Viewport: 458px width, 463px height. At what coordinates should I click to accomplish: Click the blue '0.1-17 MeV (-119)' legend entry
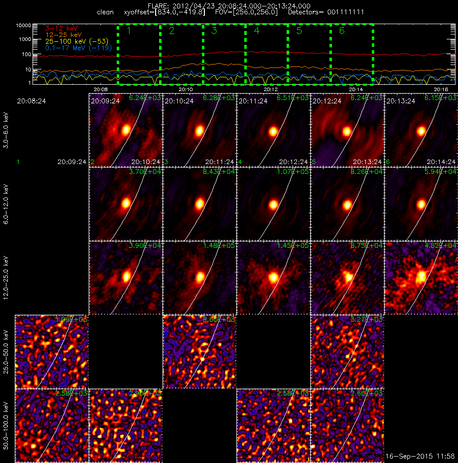[78, 48]
